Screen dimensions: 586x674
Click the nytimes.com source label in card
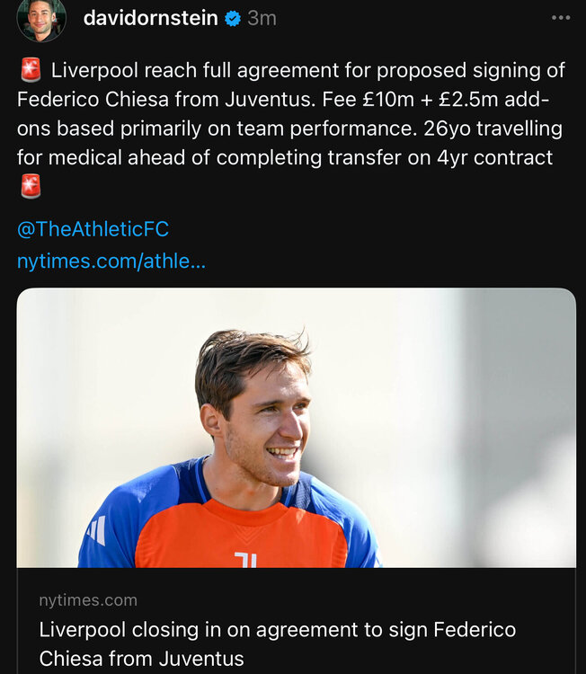(88, 600)
